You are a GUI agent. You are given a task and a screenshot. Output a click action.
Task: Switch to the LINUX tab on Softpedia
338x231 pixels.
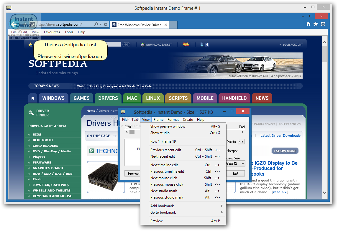click(153, 98)
